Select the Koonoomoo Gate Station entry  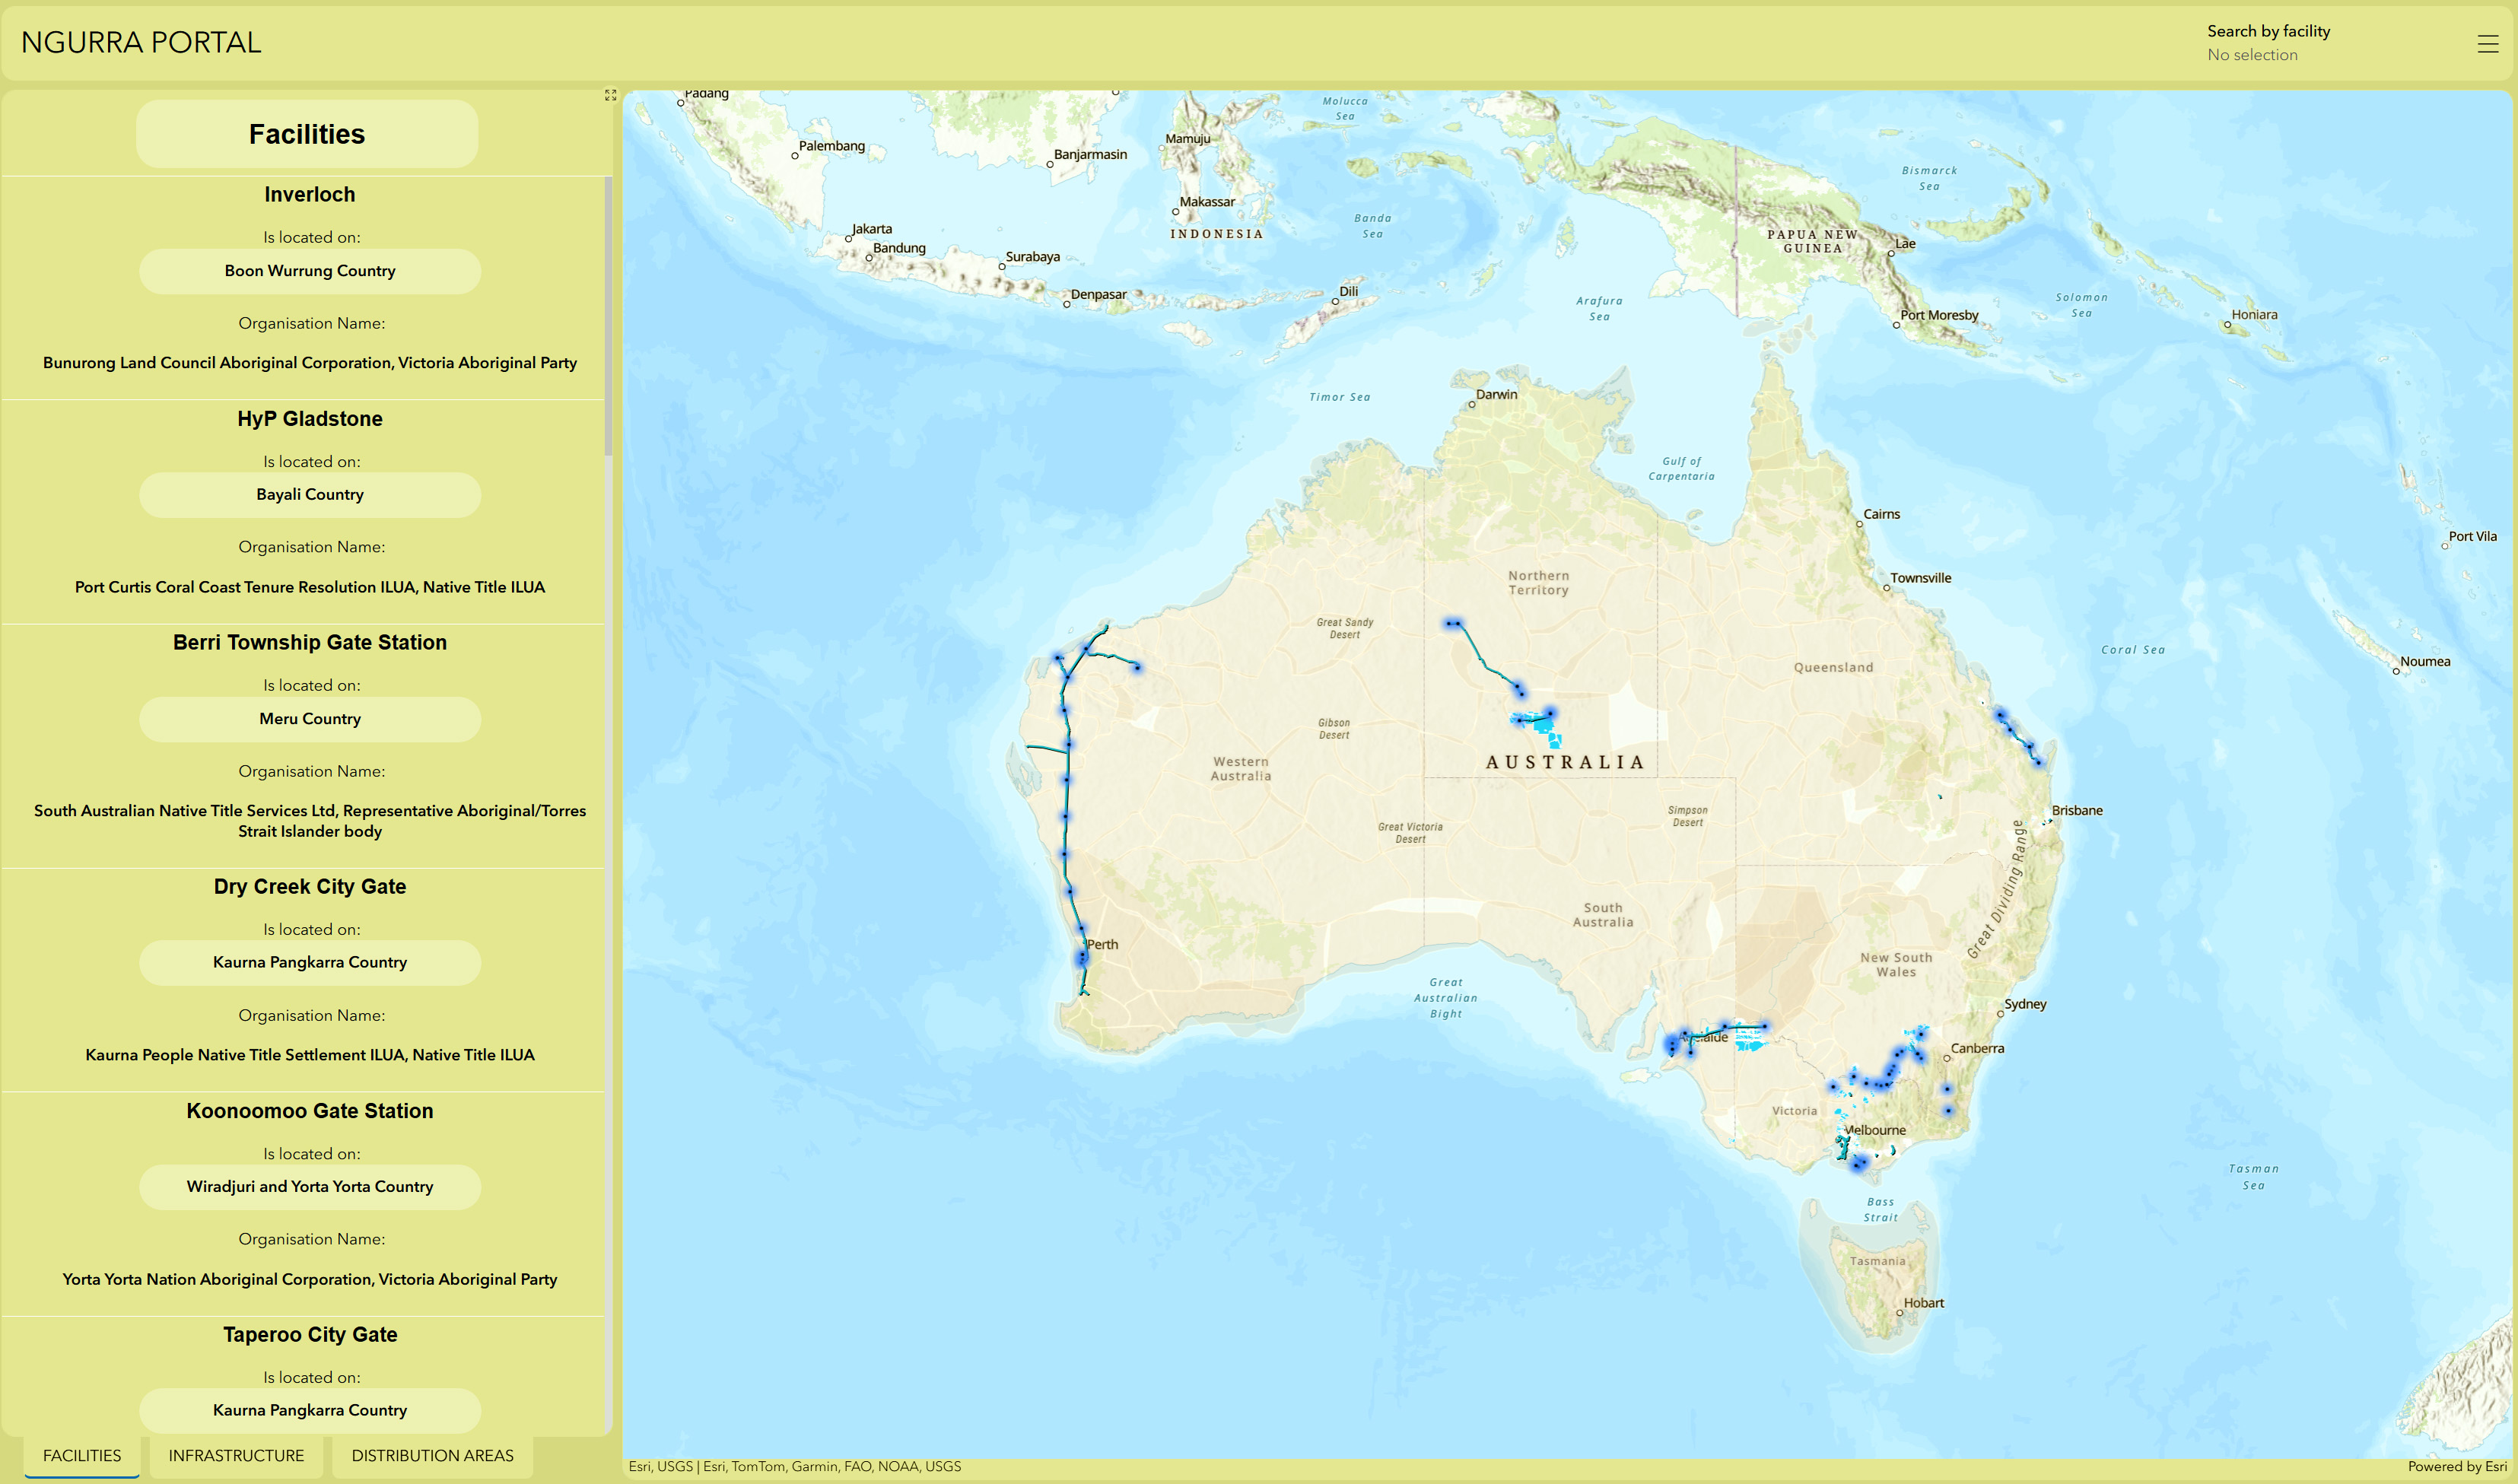(x=310, y=1111)
